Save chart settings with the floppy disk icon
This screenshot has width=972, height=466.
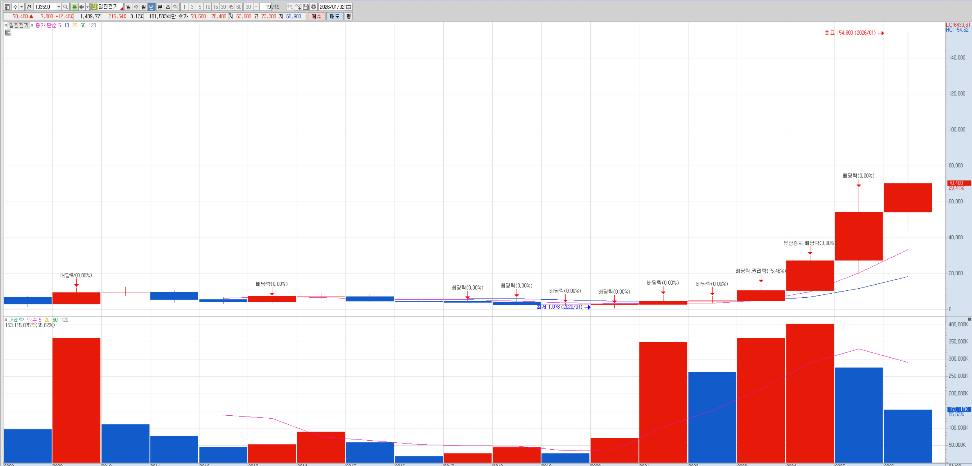tap(306, 7)
